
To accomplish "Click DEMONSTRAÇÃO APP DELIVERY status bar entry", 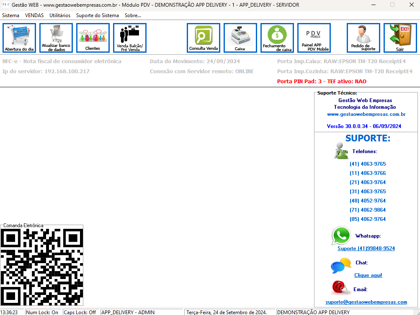I will (x=313, y=312).
